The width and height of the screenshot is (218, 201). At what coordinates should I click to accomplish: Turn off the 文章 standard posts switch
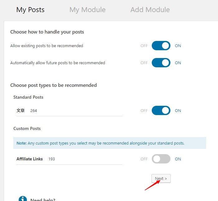[161, 111]
